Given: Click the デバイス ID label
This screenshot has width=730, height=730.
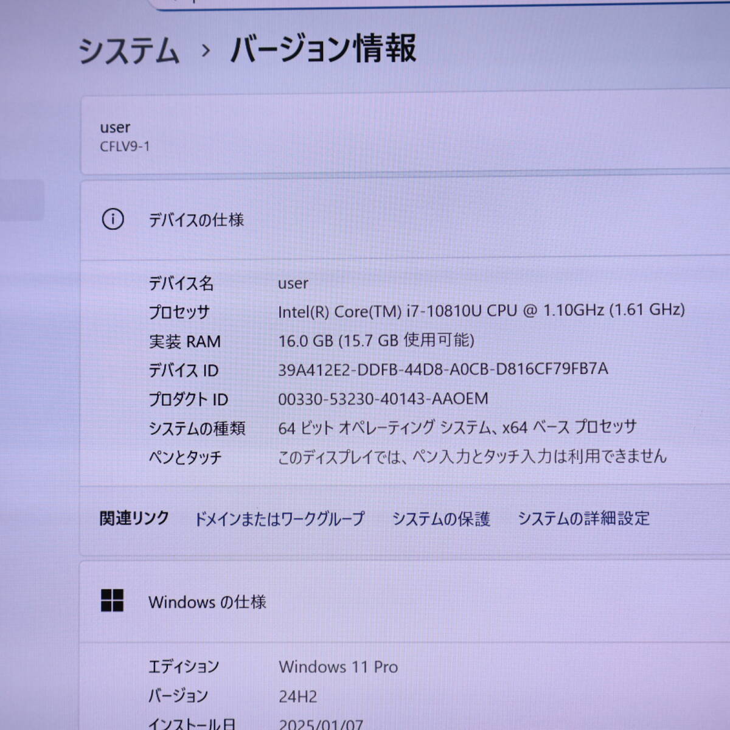Looking at the screenshot, I should pos(184,370).
